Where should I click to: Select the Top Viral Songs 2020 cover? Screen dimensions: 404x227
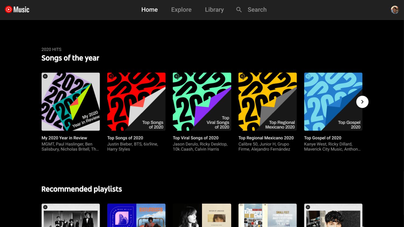202,102
